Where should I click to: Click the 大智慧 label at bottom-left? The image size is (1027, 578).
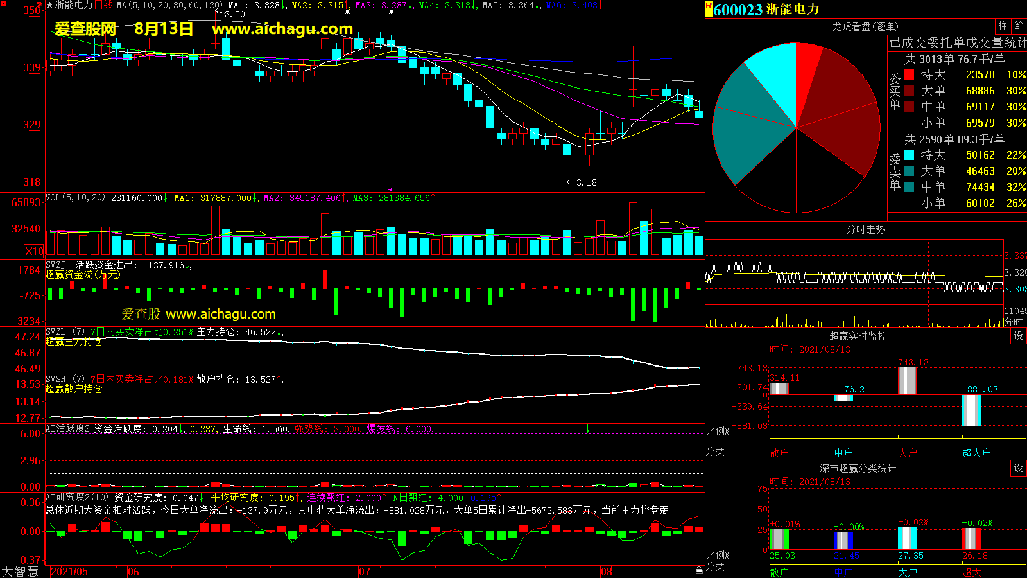[x=20, y=572]
